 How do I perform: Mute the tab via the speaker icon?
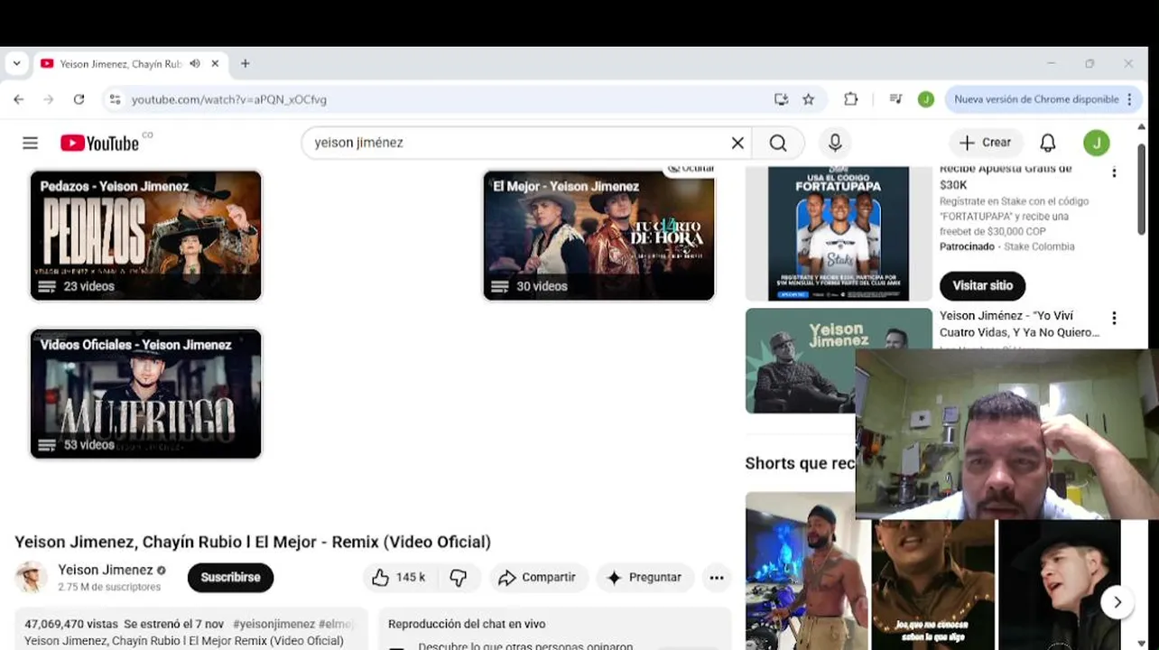coord(195,64)
